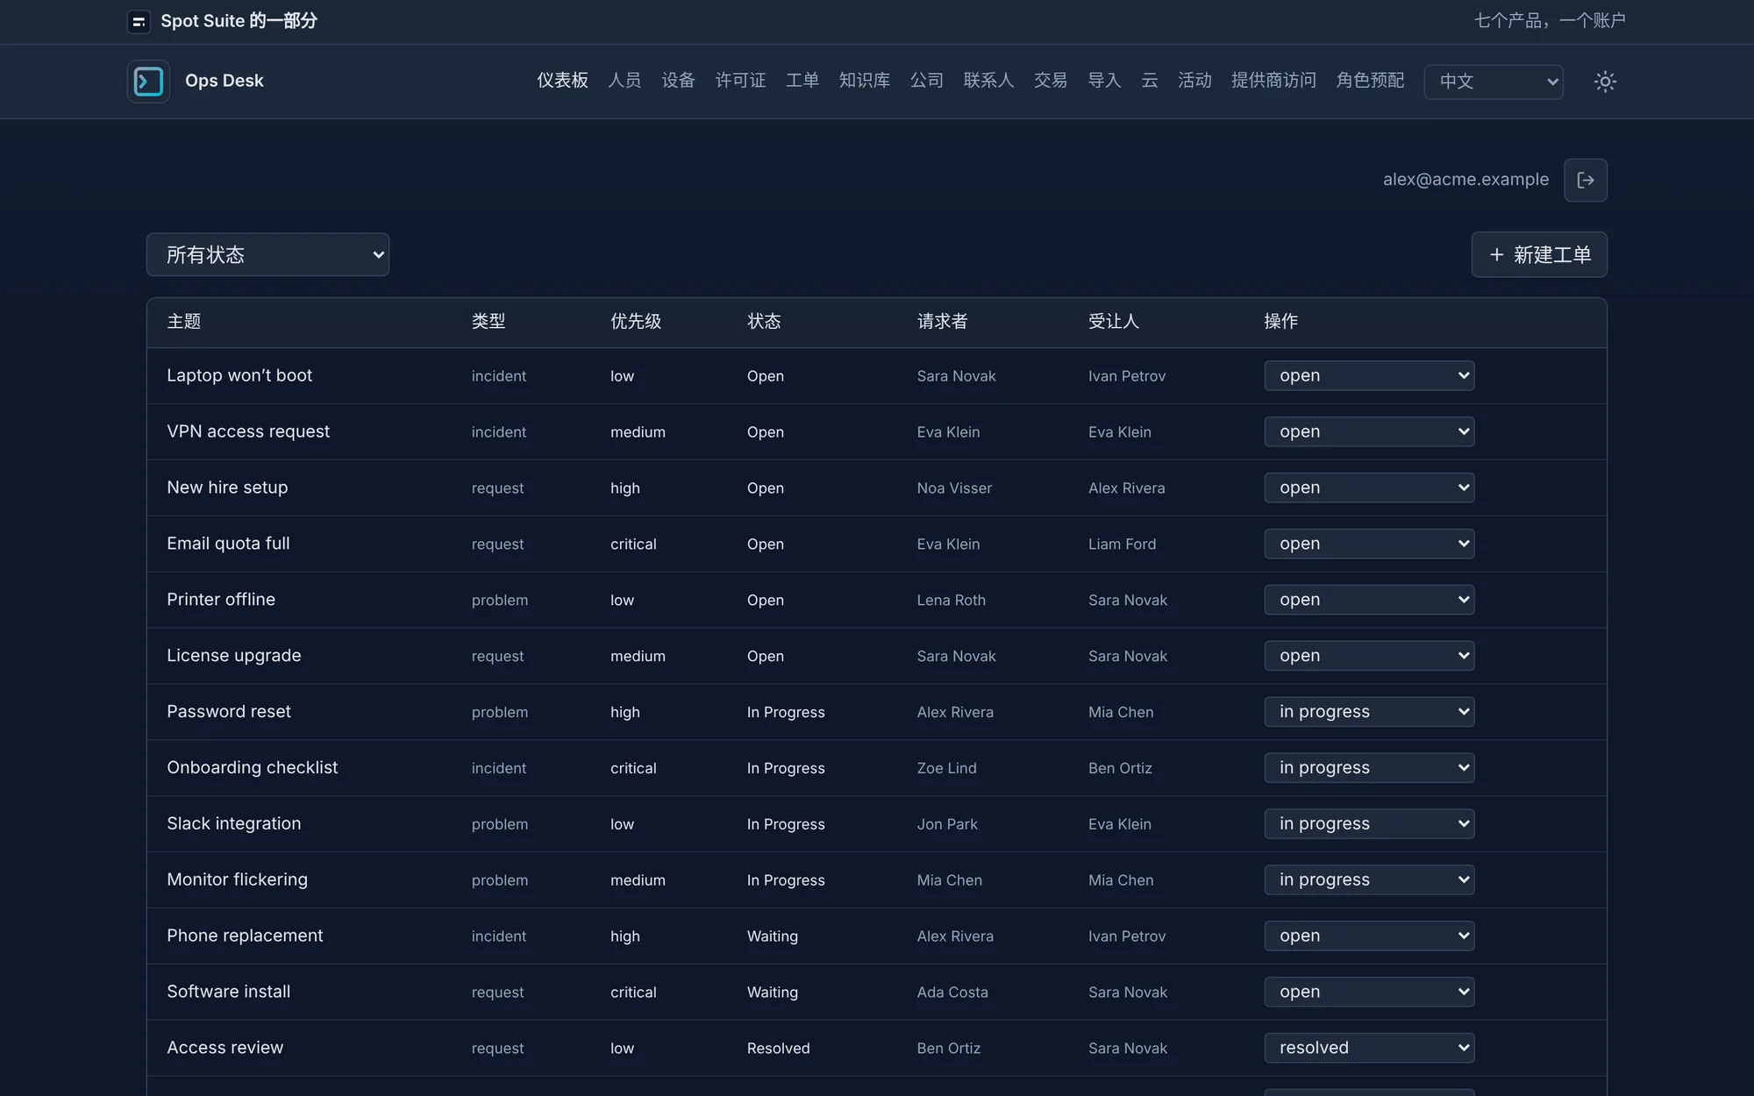Open the 设备 nav item
The height and width of the screenshot is (1096, 1754).
pos(678,81)
